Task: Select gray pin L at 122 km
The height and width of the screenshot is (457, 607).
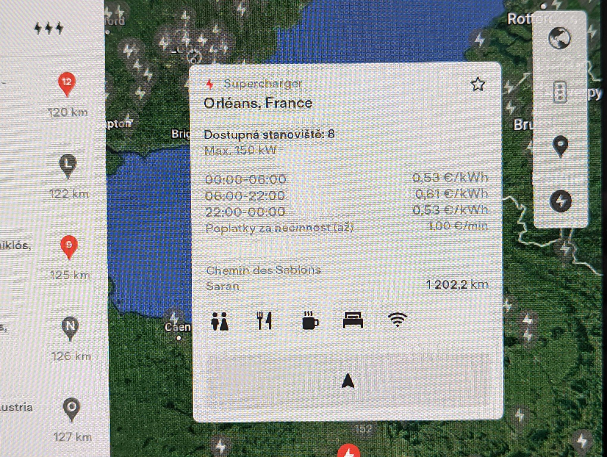Action: pyautogui.click(x=68, y=166)
